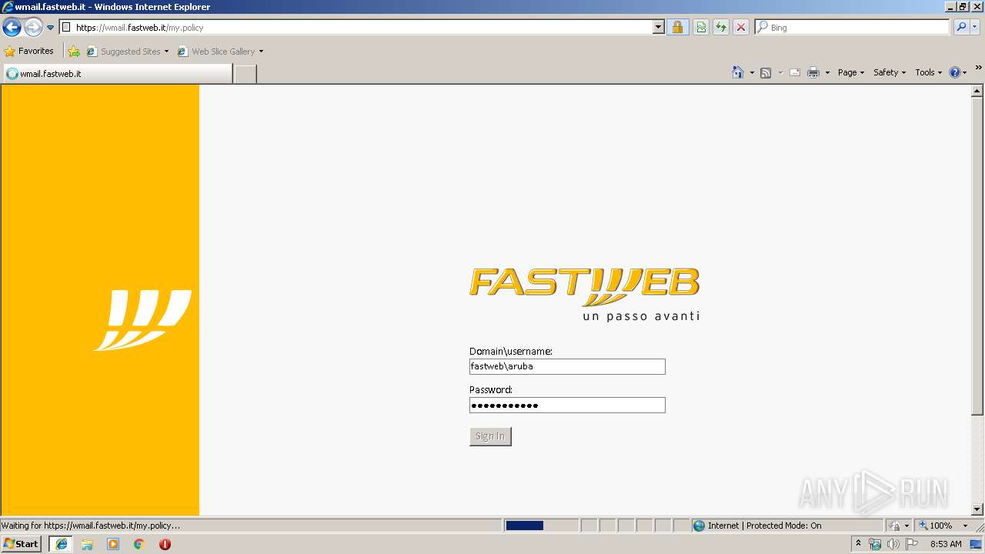Show hidden tray icons arrow
This screenshot has width=985, height=554.
(x=859, y=544)
